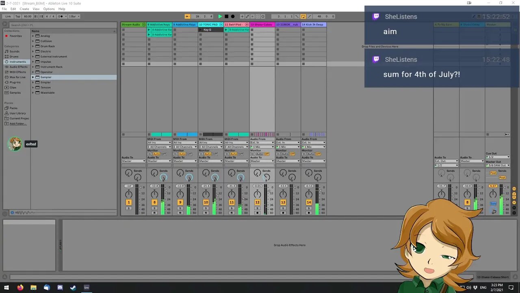The width and height of the screenshot is (520, 293).
Task: Toggle the arrangement Loop switch
Action: pos(303,16)
